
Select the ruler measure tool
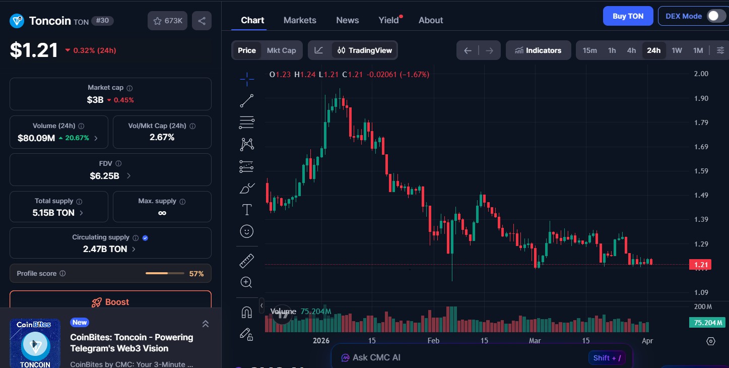246,261
